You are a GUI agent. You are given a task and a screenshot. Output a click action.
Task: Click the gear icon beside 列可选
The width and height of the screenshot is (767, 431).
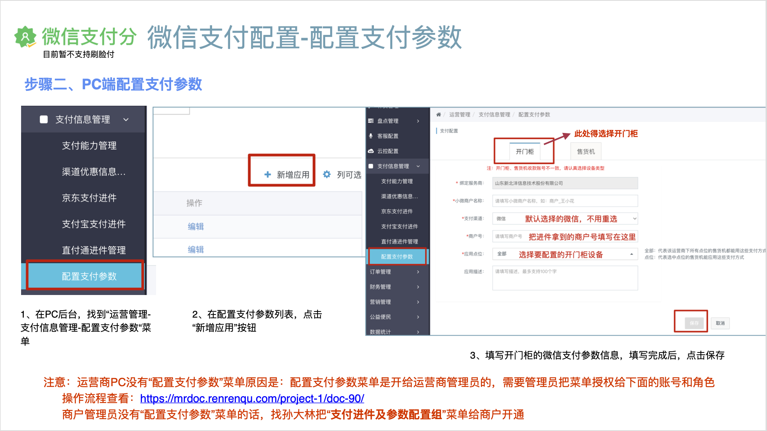point(327,174)
